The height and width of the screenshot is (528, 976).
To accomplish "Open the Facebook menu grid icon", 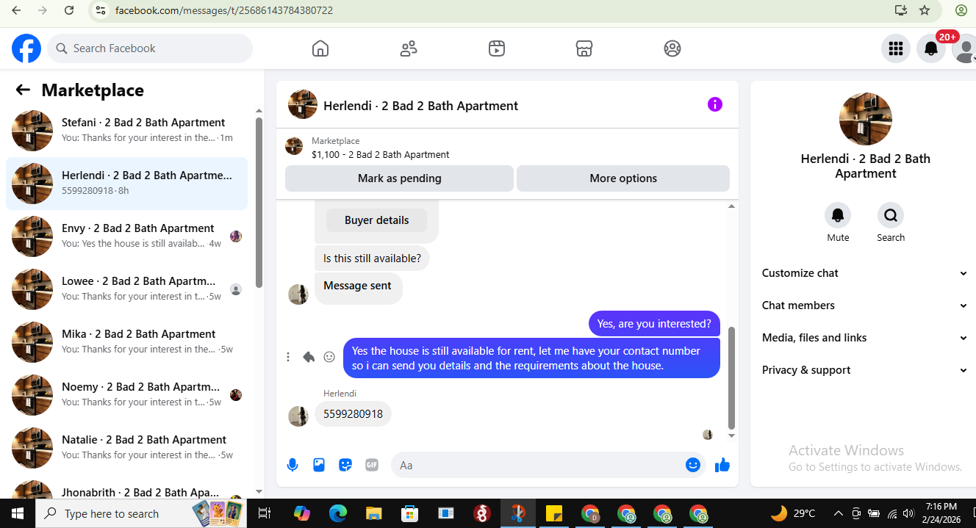I will click(896, 48).
